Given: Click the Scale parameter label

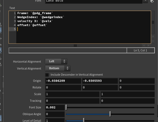Looking at the screenshot, I should [x=38, y=94].
